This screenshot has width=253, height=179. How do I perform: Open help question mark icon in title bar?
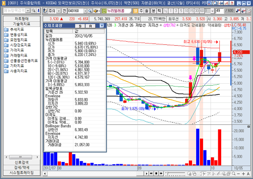coord(232,3)
